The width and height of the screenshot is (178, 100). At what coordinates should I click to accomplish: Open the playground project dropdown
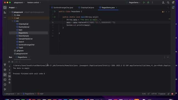(x=19, y=2)
